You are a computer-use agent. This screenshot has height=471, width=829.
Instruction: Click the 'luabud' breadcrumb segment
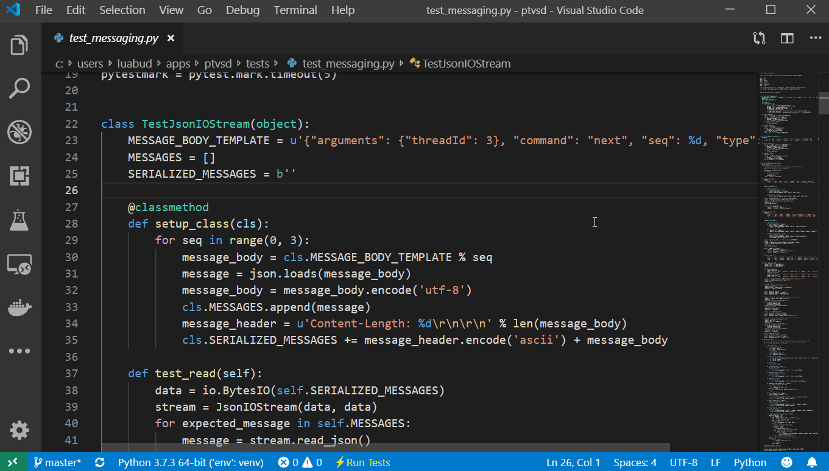coord(133,63)
